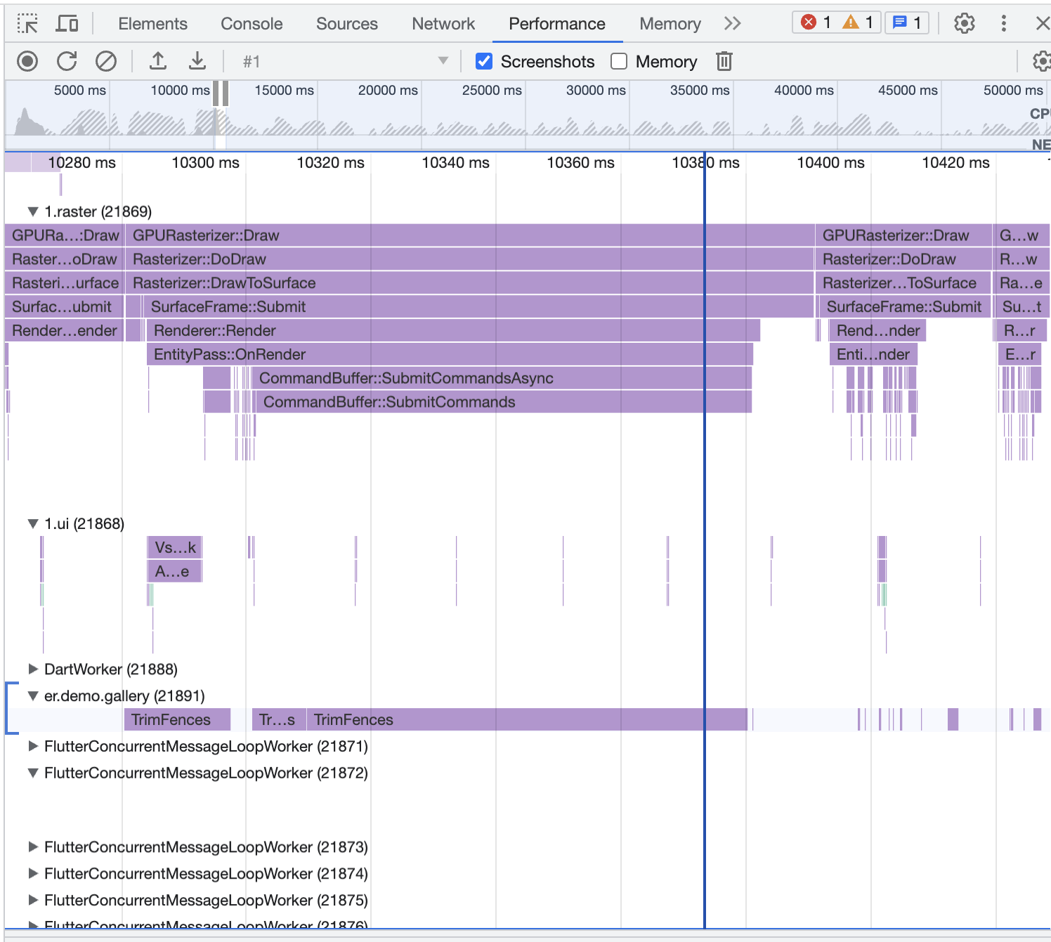Delete the current recording with the trash icon
Screen dimensions: 1051x942
724,61
